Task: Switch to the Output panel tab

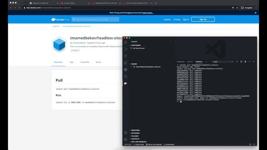Action: pos(190,62)
